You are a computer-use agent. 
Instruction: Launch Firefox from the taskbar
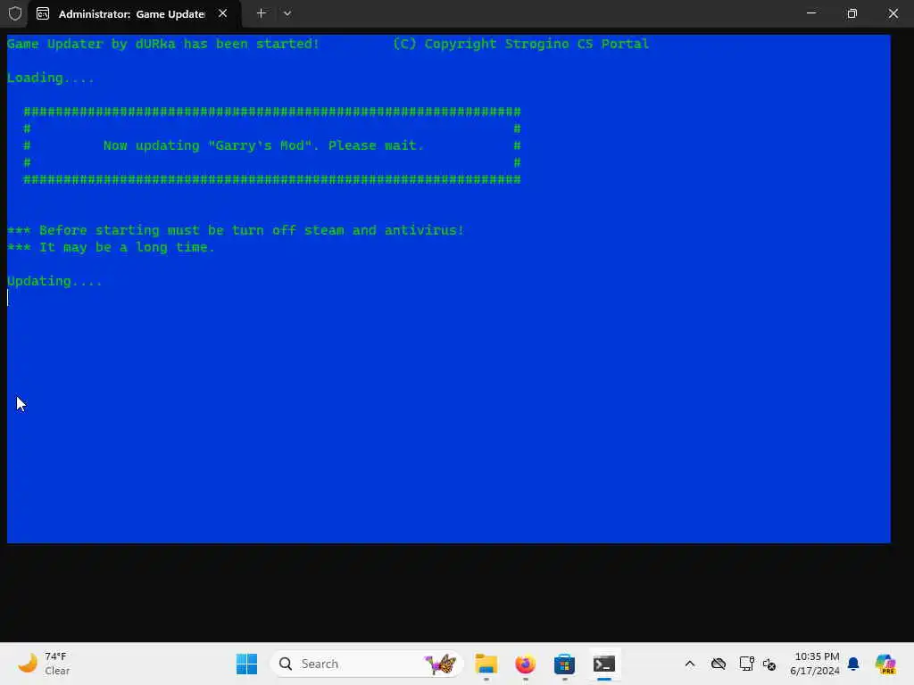pyautogui.click(x=525, y=664)
